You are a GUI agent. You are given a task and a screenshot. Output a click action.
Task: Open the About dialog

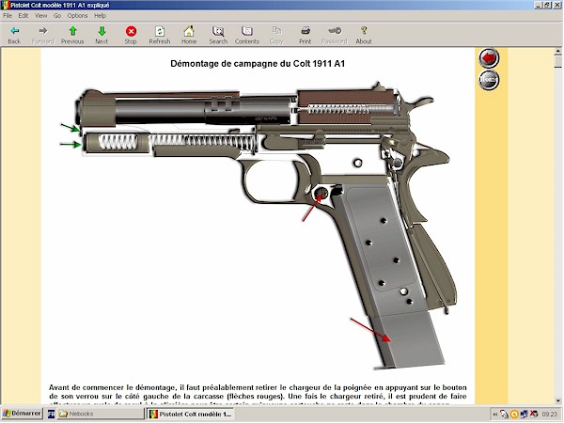364,35
